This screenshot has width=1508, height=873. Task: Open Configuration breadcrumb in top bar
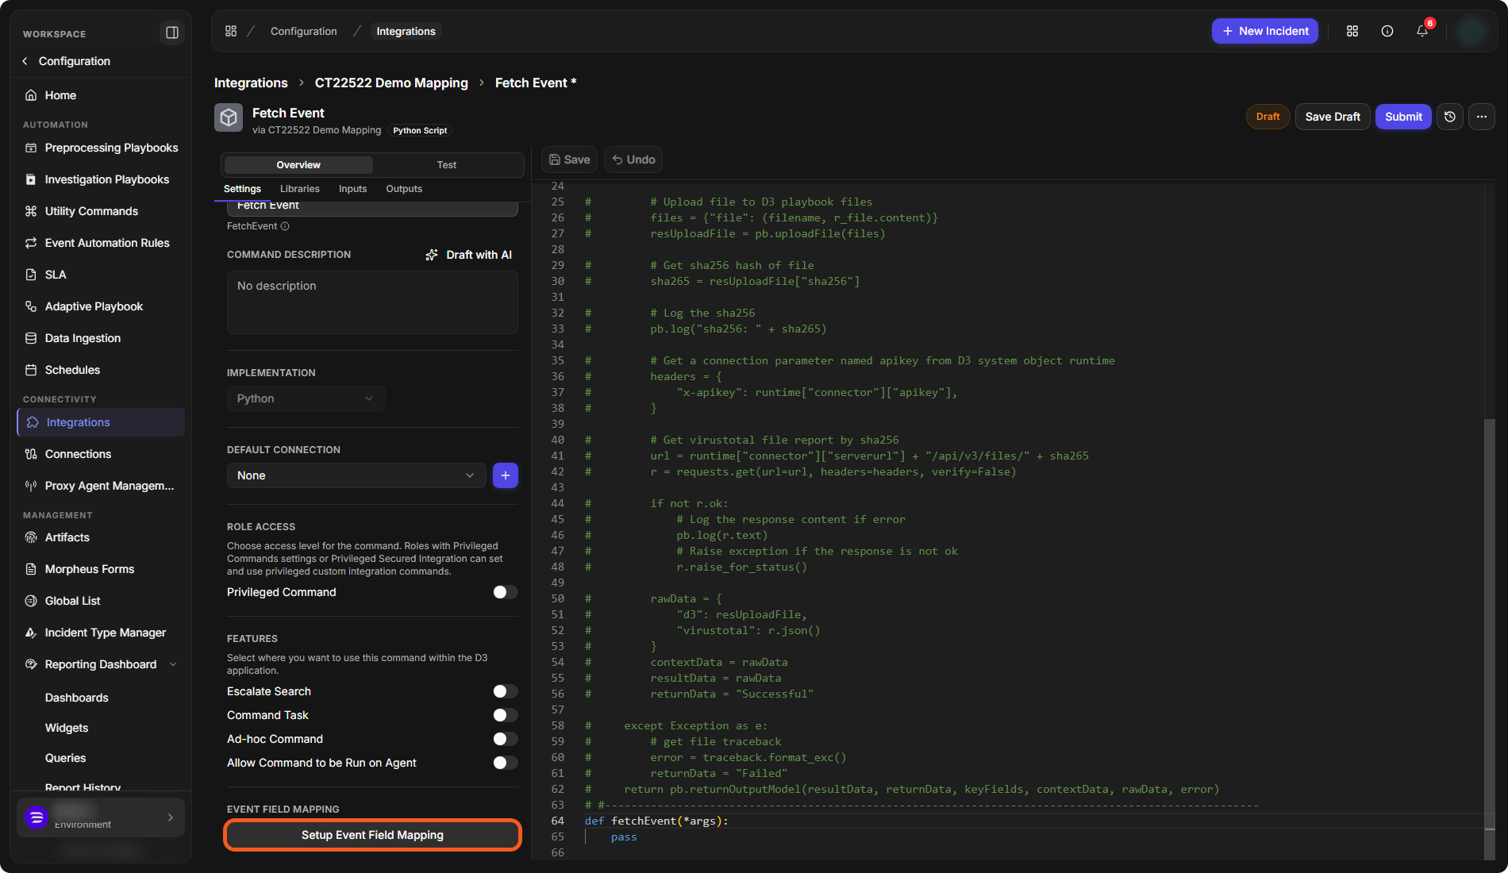click(304, 31)
